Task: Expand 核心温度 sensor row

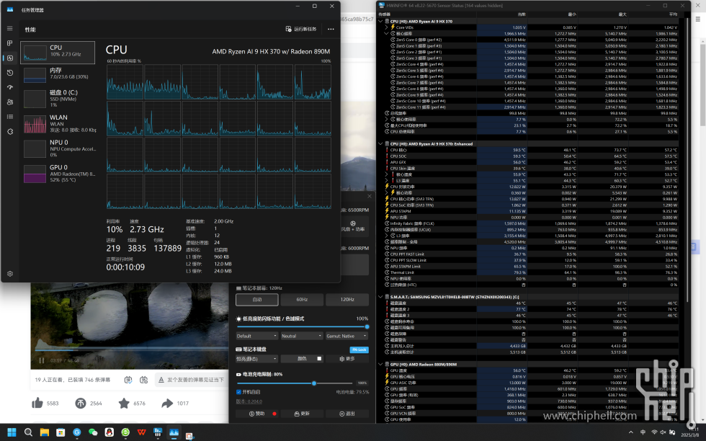Action: [x=386, y=174]
